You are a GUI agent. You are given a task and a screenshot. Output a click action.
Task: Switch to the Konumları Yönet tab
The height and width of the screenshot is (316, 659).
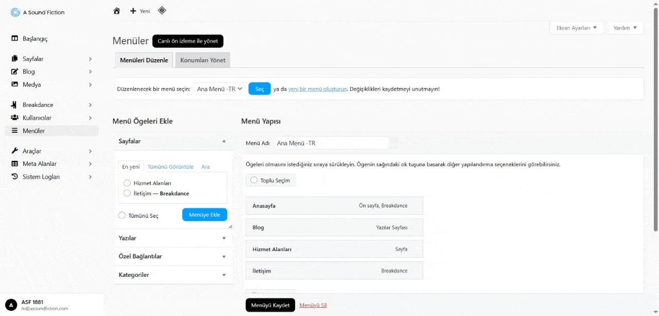(x=203, y=60)
